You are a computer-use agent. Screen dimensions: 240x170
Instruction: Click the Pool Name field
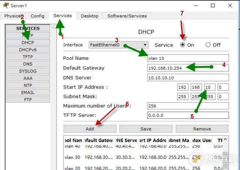188,58
